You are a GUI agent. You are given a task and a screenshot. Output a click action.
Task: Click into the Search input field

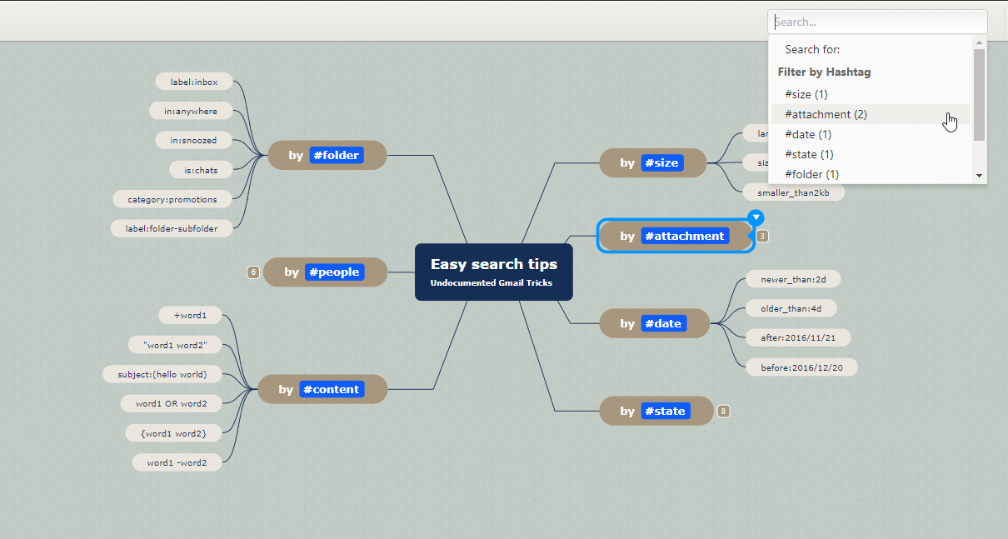point(877,22)
